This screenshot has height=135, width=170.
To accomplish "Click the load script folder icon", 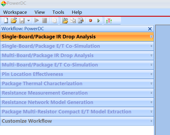I will click(x=65, y=20).
